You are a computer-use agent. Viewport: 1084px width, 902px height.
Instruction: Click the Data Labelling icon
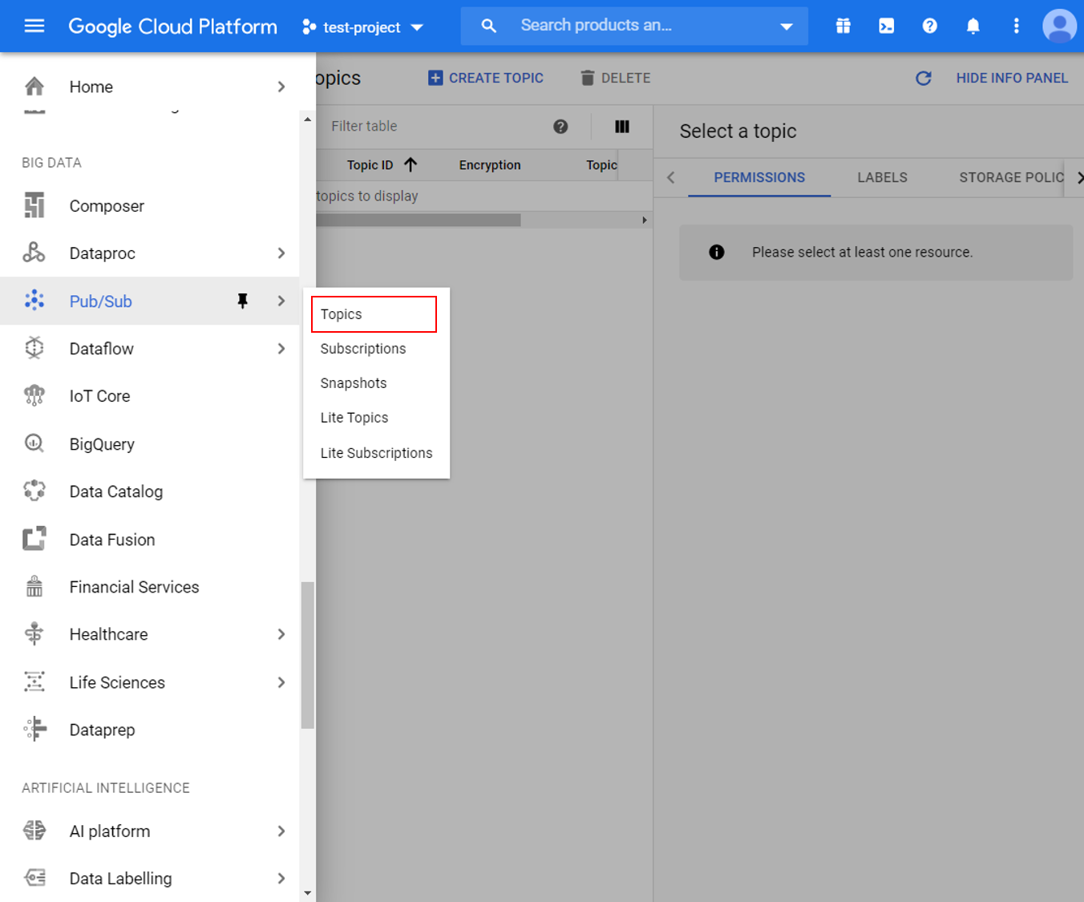tap(34, 878)
